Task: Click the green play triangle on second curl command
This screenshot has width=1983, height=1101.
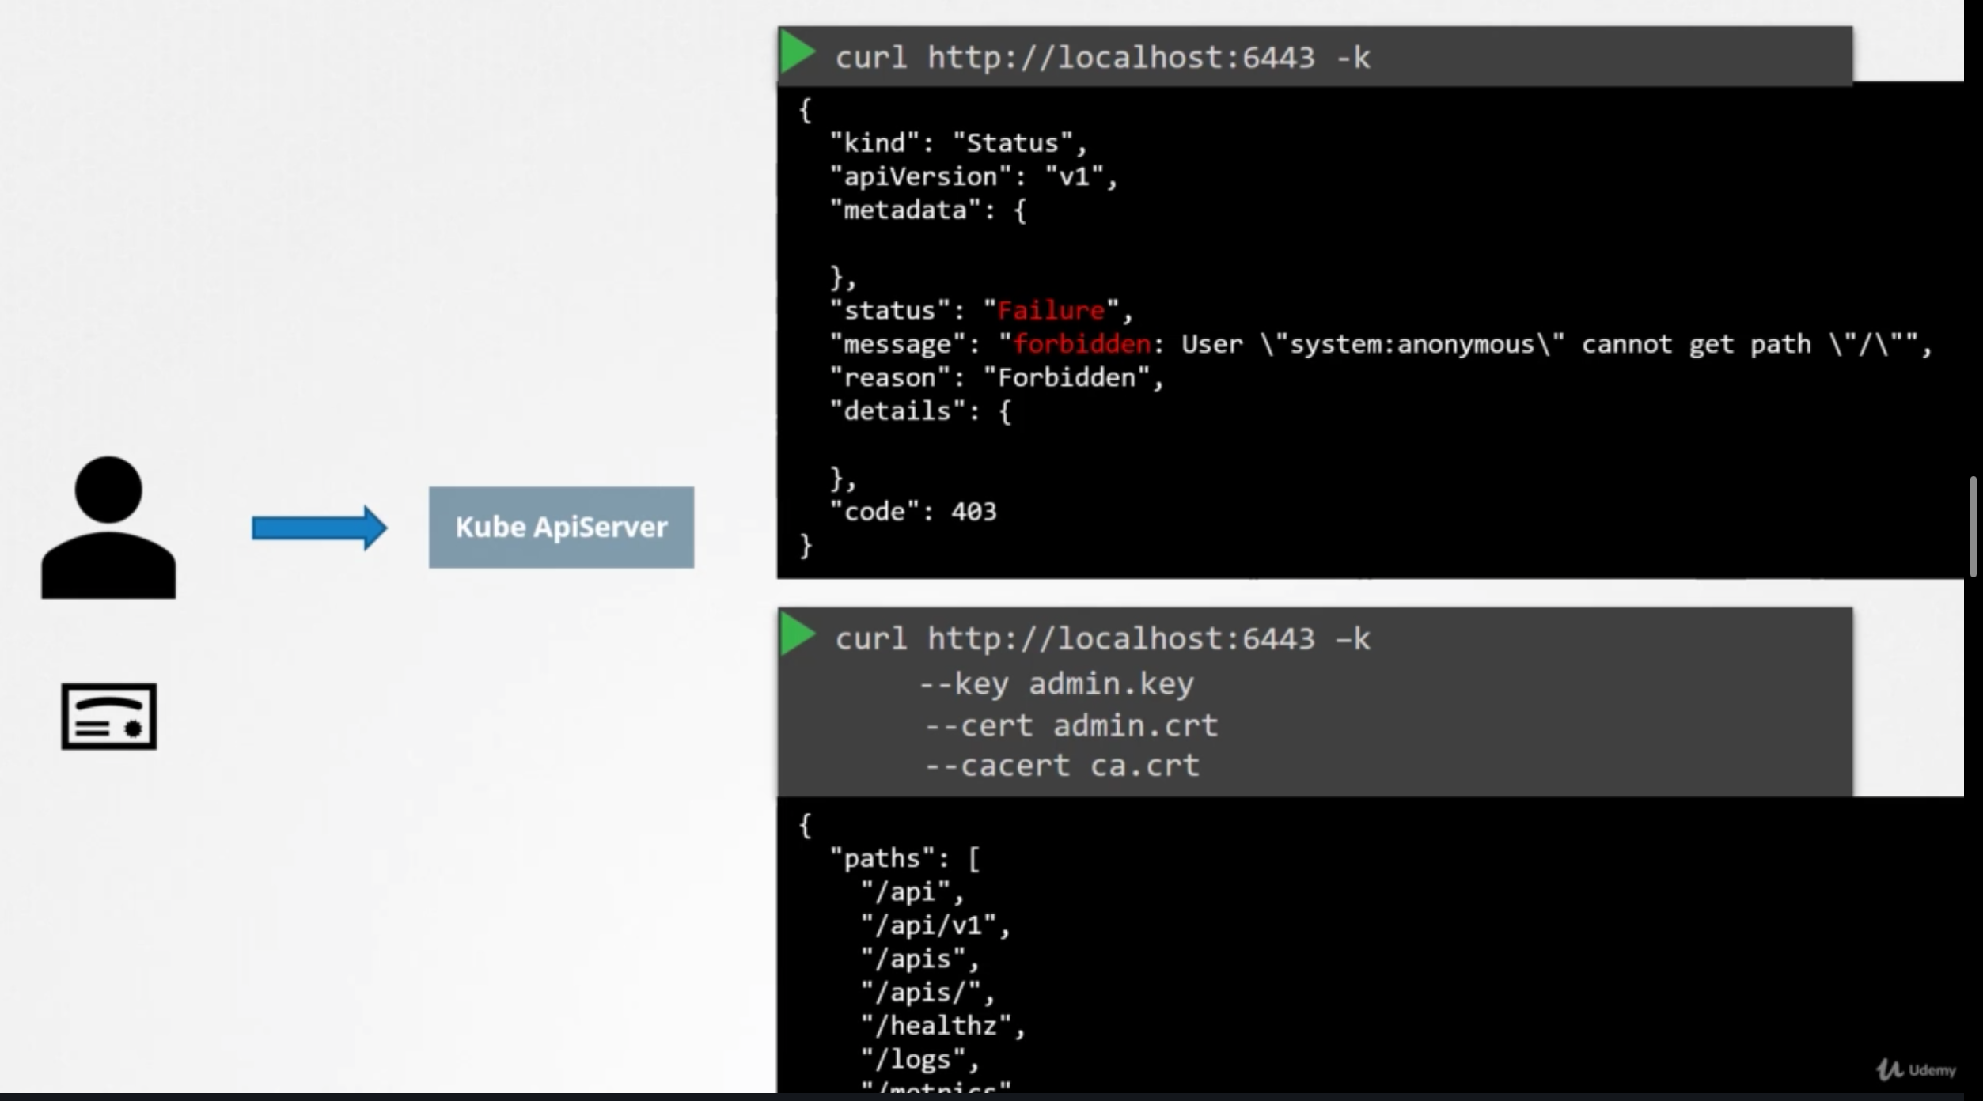Action: tap(796, 634)
